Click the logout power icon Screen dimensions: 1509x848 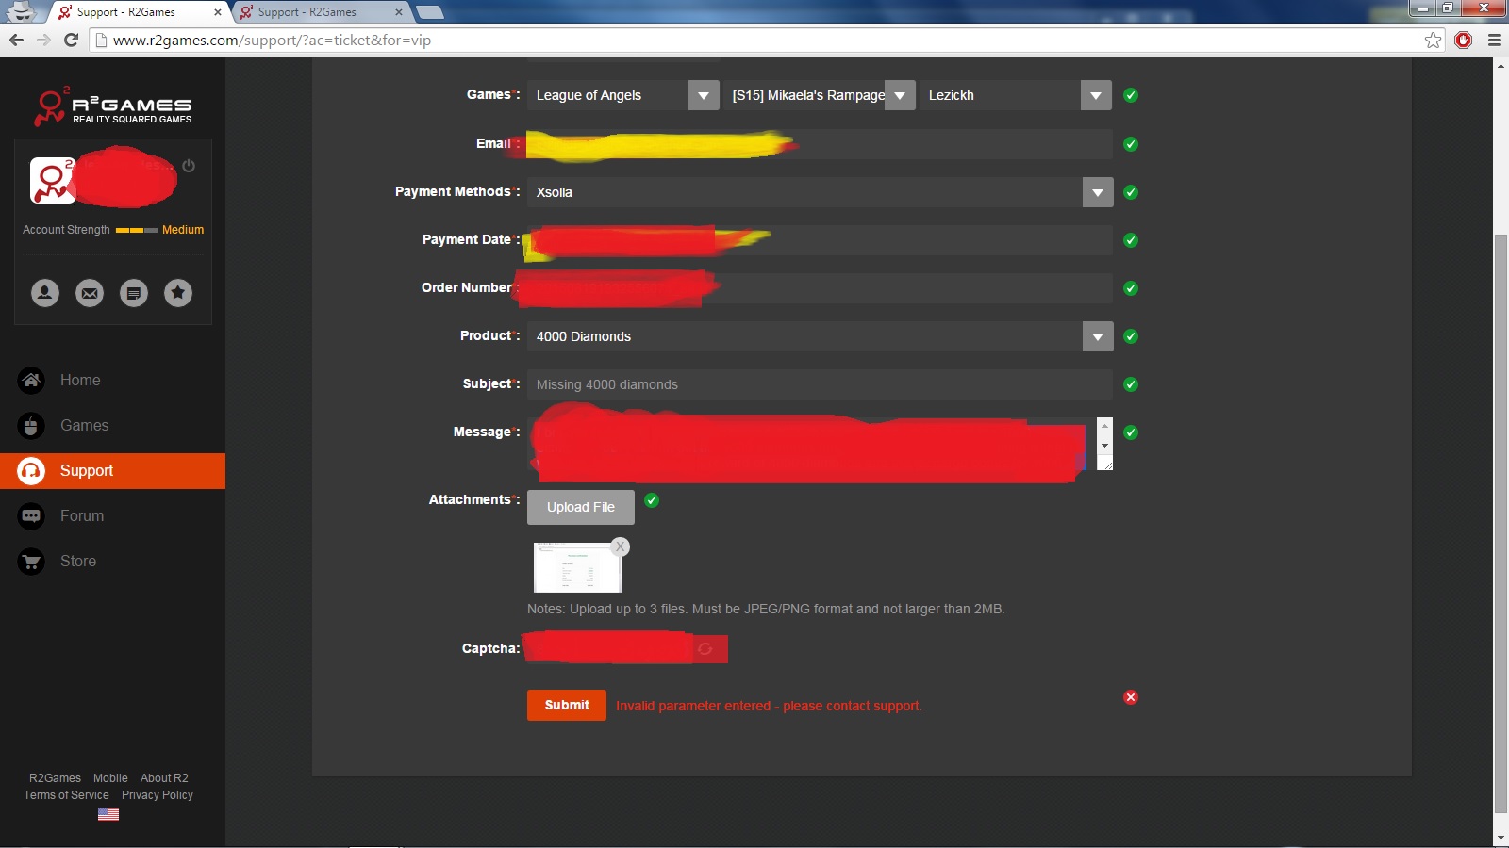point(189,166)
